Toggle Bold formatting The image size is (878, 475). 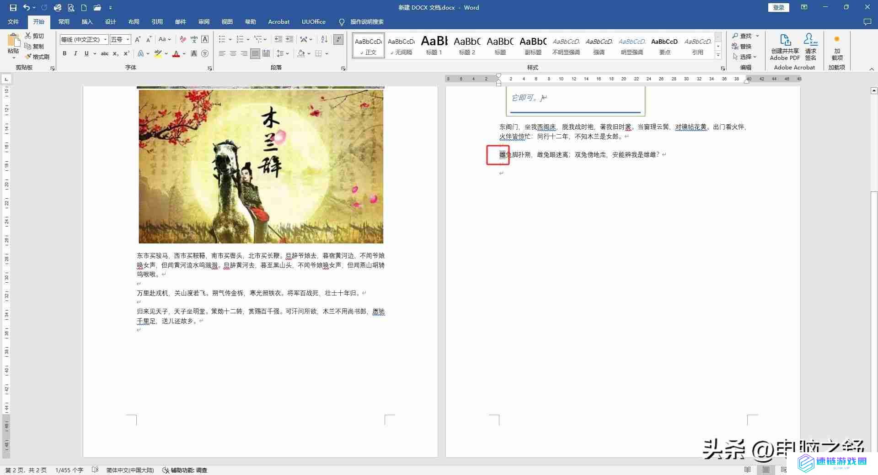click(x=64, y=53)
